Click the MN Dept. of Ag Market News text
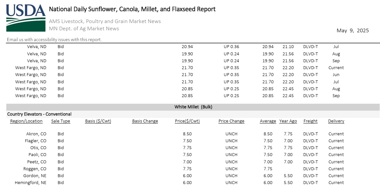The image size is (380, 190). tap(84, 29)
